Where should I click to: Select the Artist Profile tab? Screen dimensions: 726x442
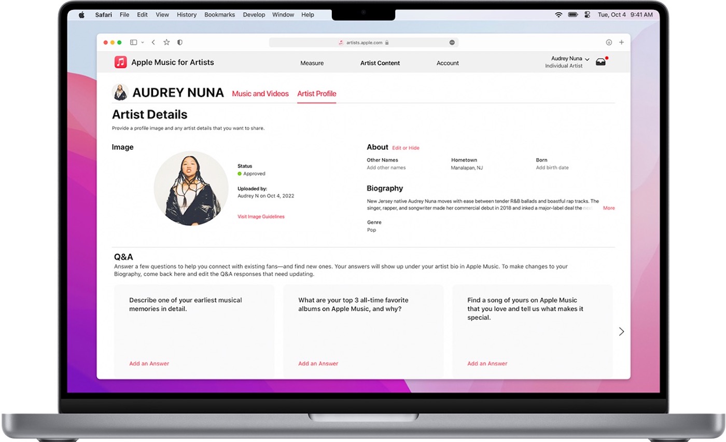[x=317, y=94]
